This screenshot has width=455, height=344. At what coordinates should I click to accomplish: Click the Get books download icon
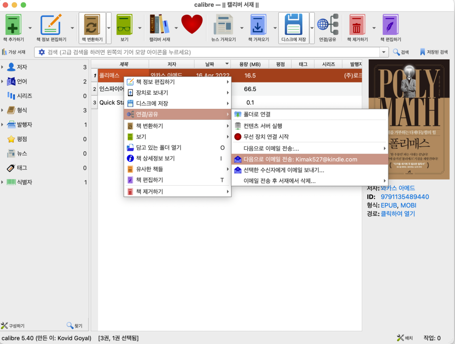click(x=258, y=25)
